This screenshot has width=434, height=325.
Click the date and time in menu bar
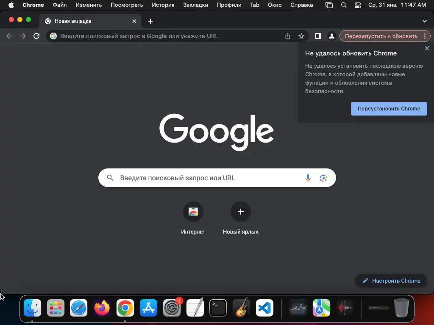(x=397, y=5)
